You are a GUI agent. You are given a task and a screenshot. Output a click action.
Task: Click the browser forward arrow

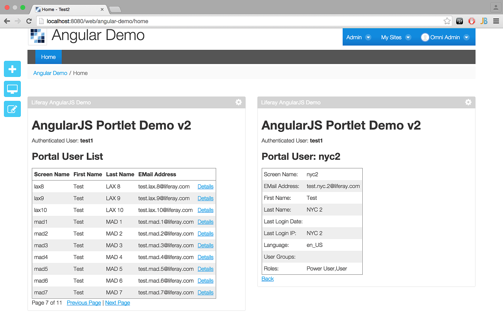coord(18,21)
